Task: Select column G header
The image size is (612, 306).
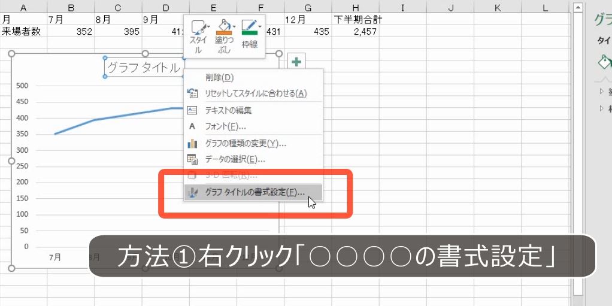Action: click(x=308, y=7)
